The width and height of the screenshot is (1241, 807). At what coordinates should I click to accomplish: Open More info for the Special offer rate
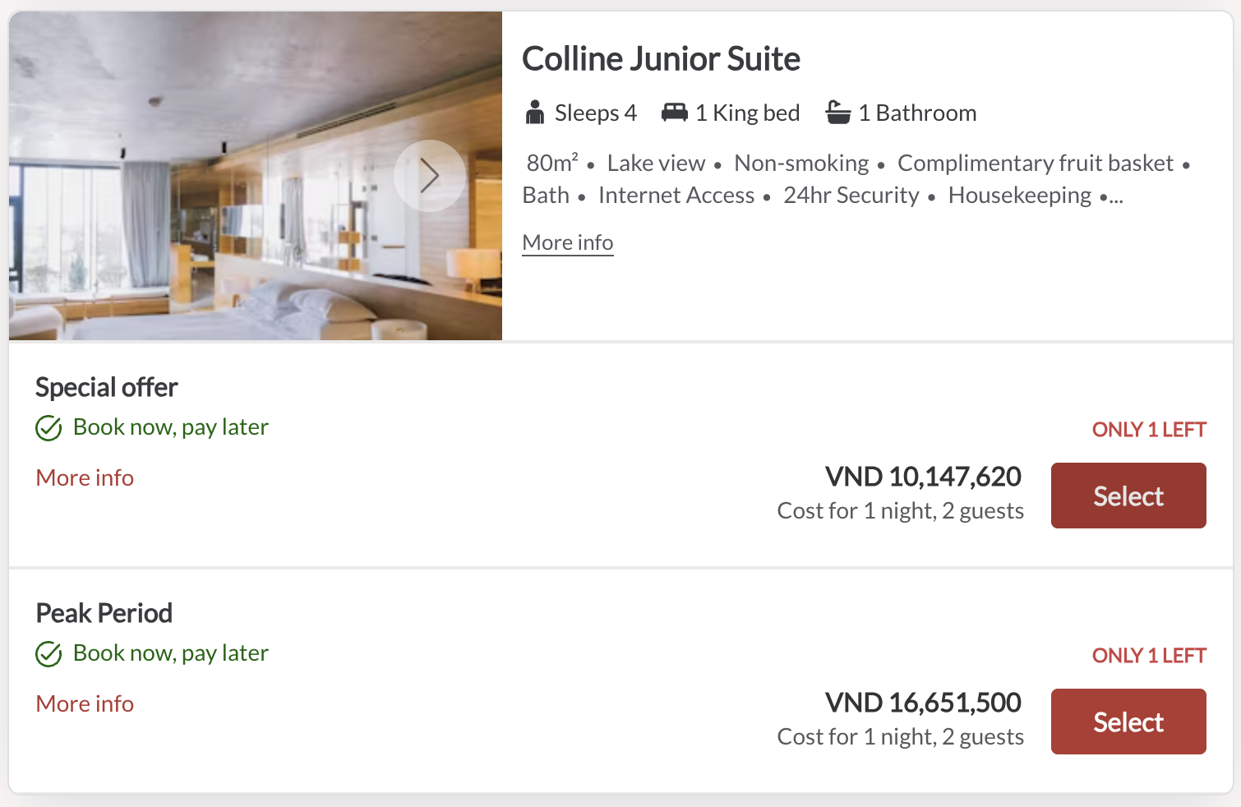(x=84, y=477)
